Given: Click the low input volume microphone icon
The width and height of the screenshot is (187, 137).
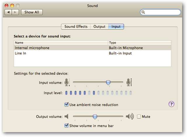Looking at the screenshot, I should pos(67,82).
